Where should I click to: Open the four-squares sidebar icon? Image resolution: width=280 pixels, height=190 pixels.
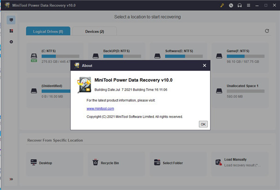[x=11, y=31]
